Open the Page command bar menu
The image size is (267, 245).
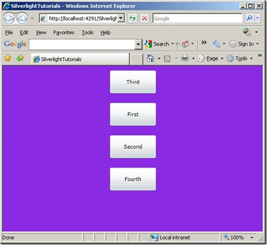point(211,58)
